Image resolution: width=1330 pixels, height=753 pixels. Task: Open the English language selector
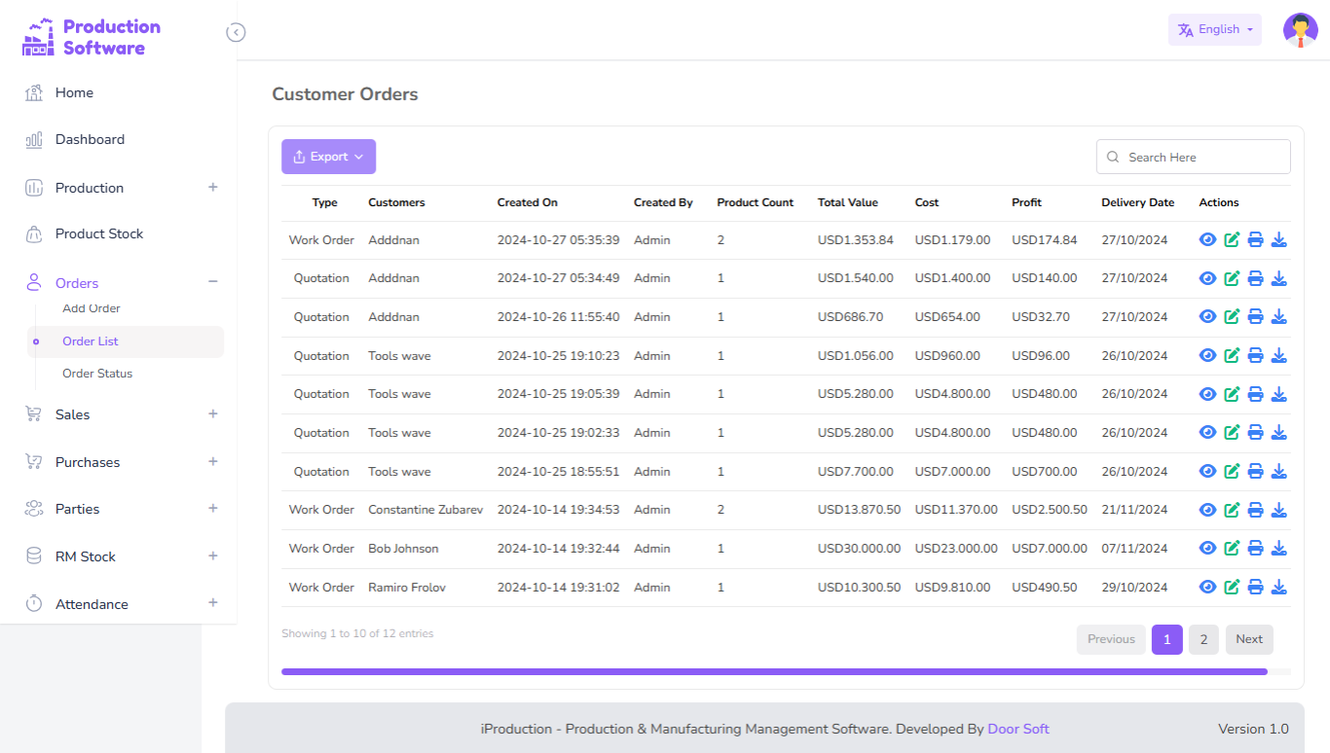[1214, 30]
